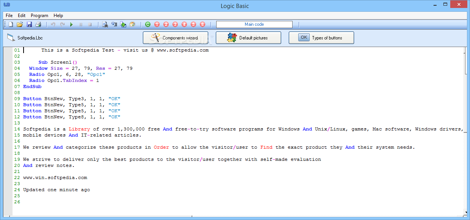Click the 'EndSub' keyword on line 07
This screenshot has width=470, height=220.
[x=32, y=86]
